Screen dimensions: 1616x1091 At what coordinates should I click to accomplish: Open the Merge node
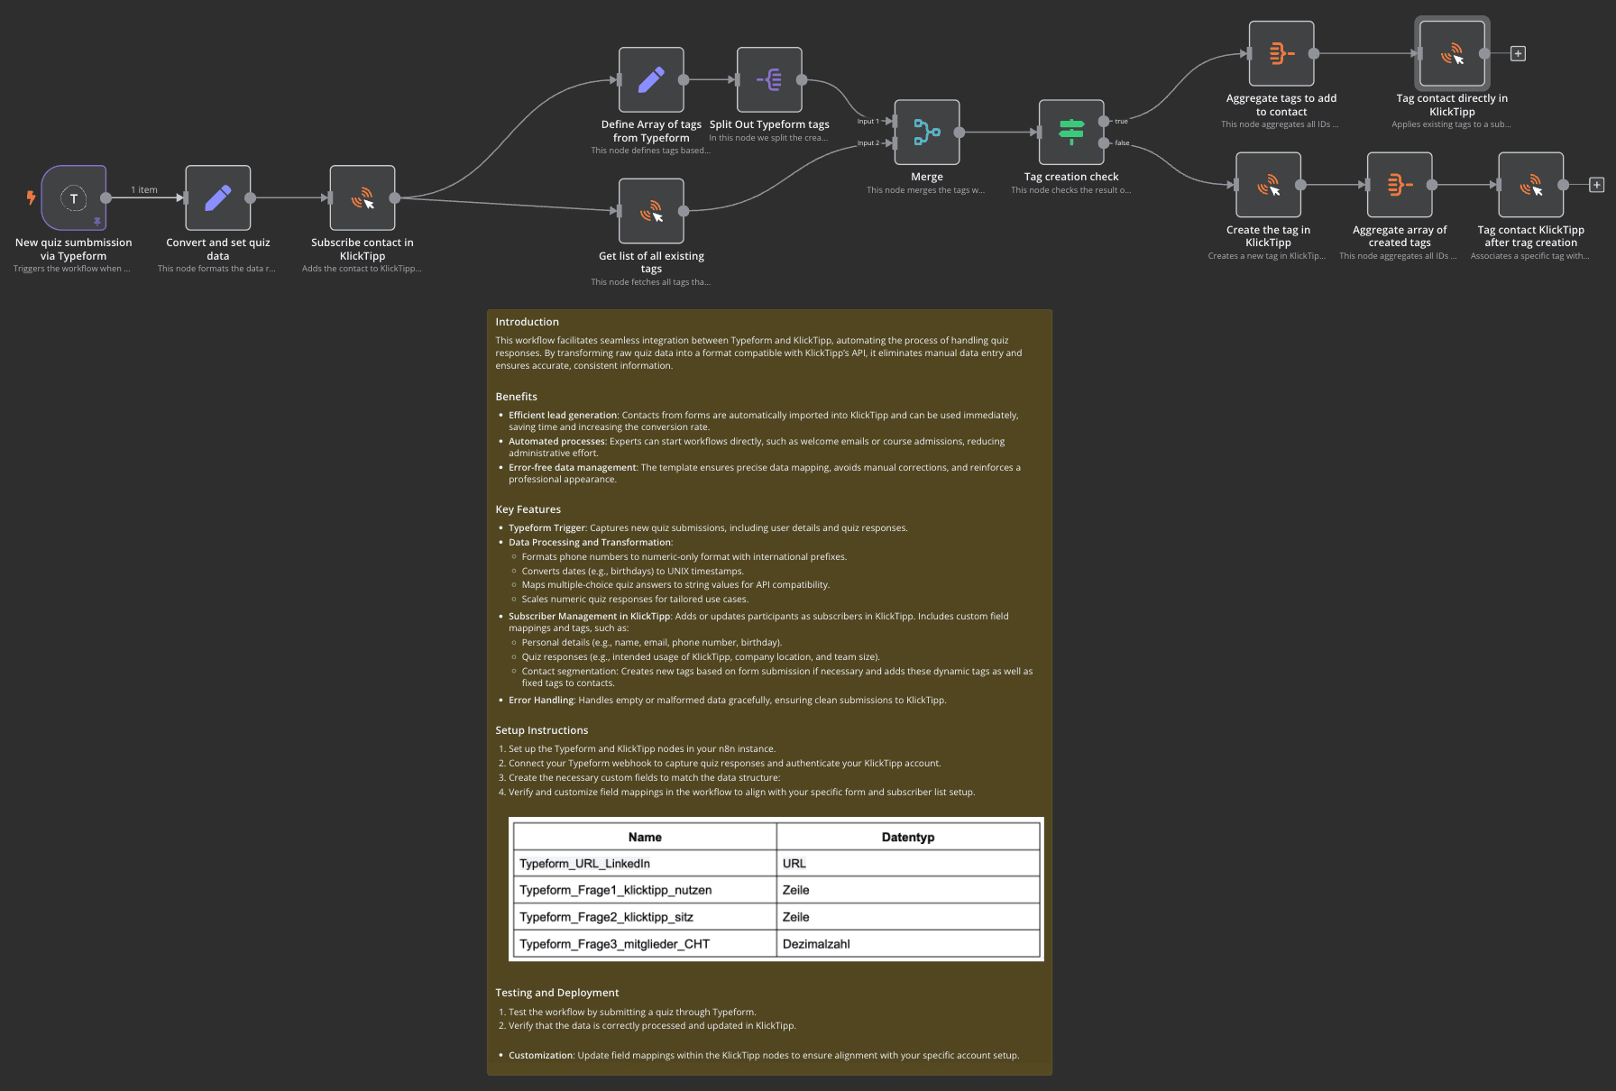[x=927, y=132]
